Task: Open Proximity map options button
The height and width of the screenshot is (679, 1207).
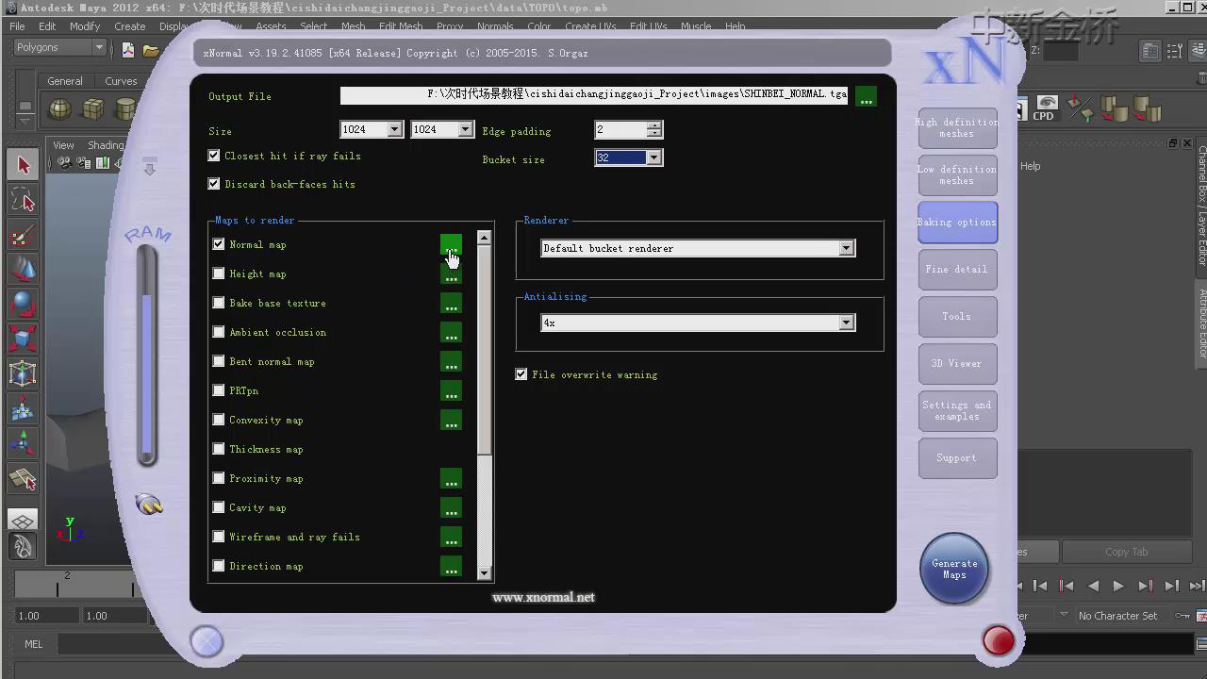Action: pos(451,479)
